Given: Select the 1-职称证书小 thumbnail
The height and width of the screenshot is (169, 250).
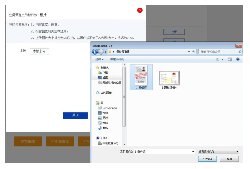Looking at the screenshot, I should [x=169, y=80].
